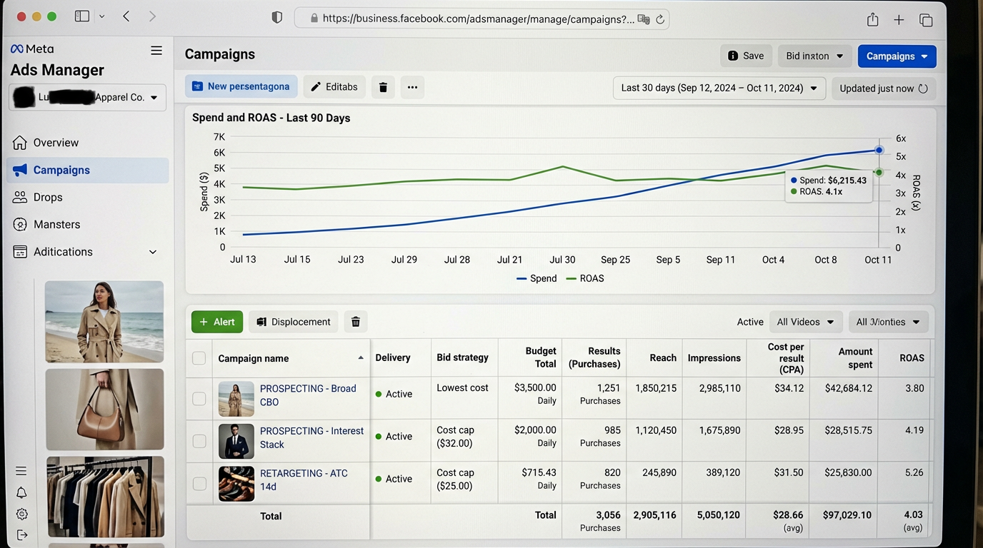
Task: Open Drops in the sidebar
Action: point(87,197)
